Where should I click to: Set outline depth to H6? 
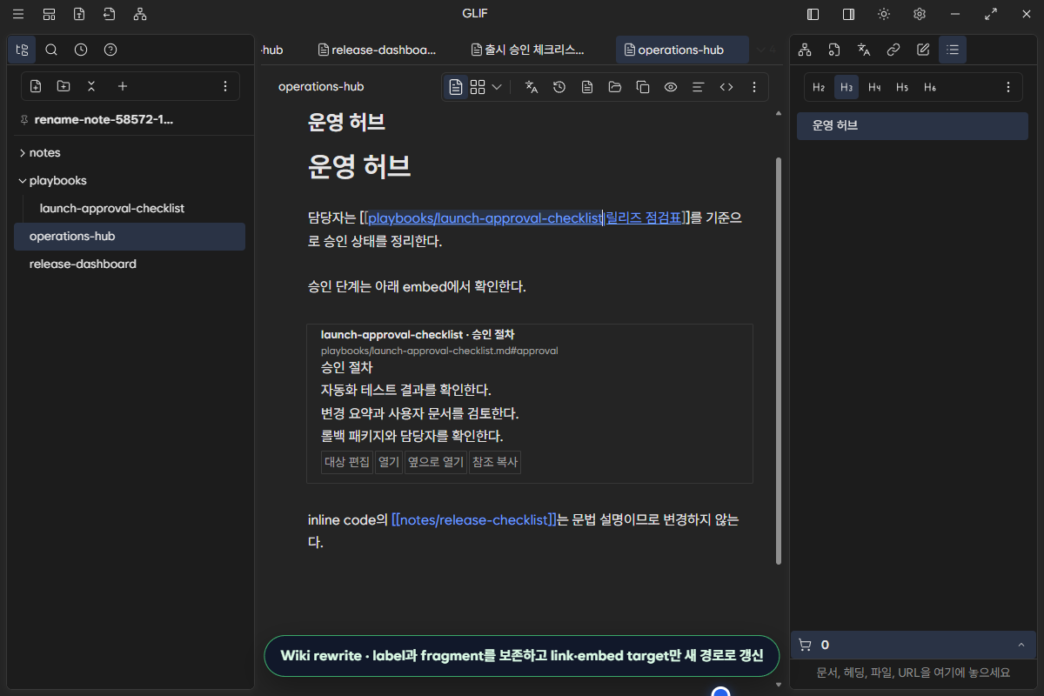pyautogui.click(x=930, y=87)
